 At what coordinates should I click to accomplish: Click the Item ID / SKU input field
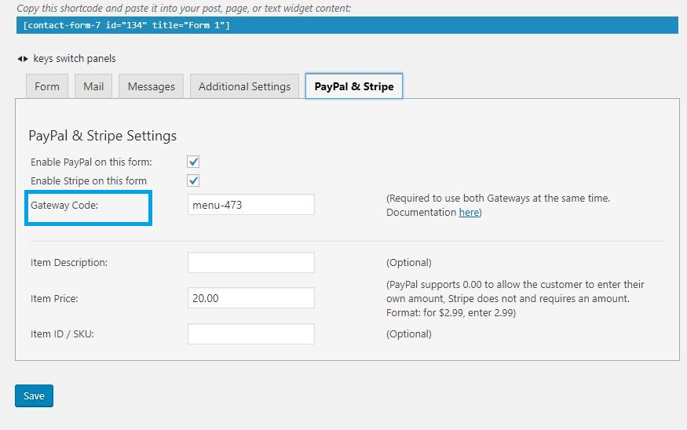point(251,333)
